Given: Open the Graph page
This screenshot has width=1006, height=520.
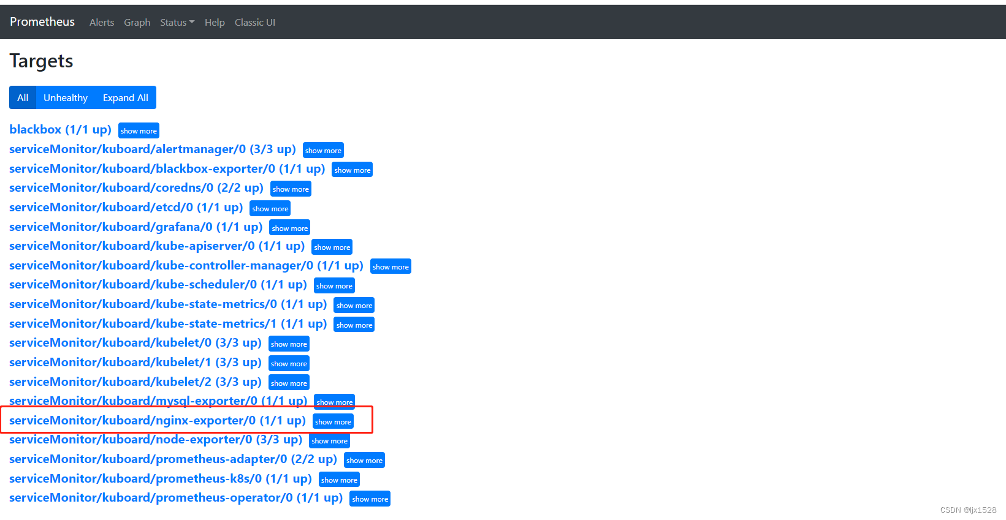Looking at the screenshot, I should tap(137, 23).
